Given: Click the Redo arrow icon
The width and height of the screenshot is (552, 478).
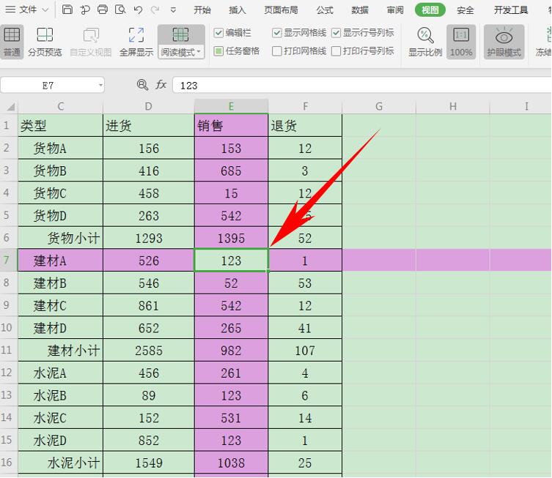Looking at the screenshot, I should click(x=155, y=10).
